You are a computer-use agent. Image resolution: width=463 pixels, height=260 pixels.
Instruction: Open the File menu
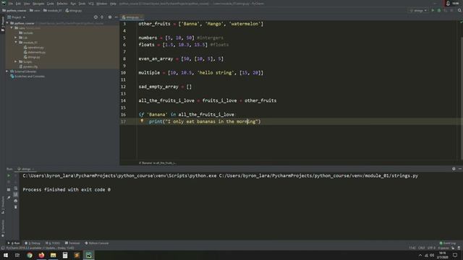coord(11,4)
